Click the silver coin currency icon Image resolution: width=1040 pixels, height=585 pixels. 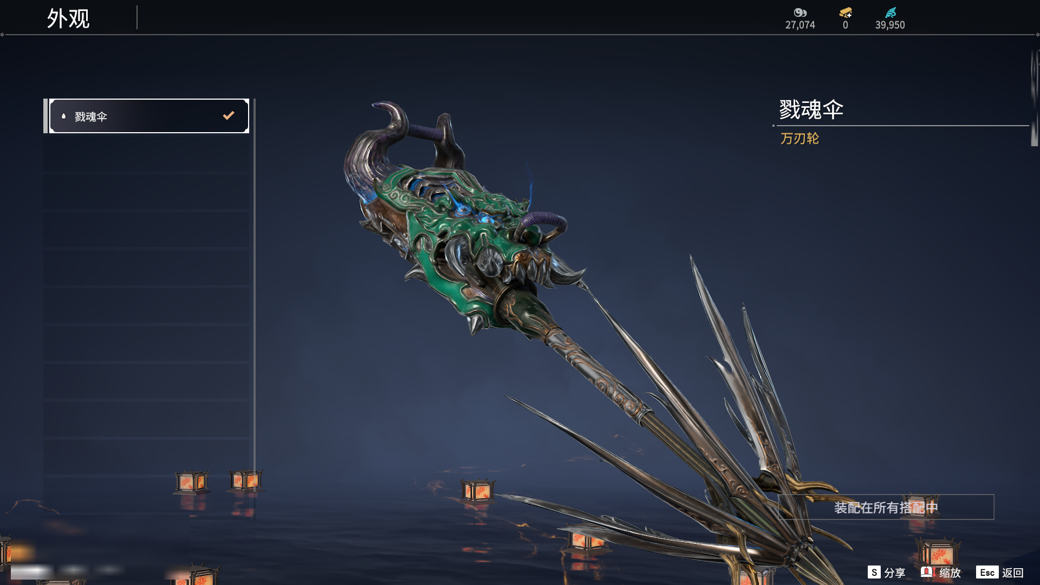(800, 12)
